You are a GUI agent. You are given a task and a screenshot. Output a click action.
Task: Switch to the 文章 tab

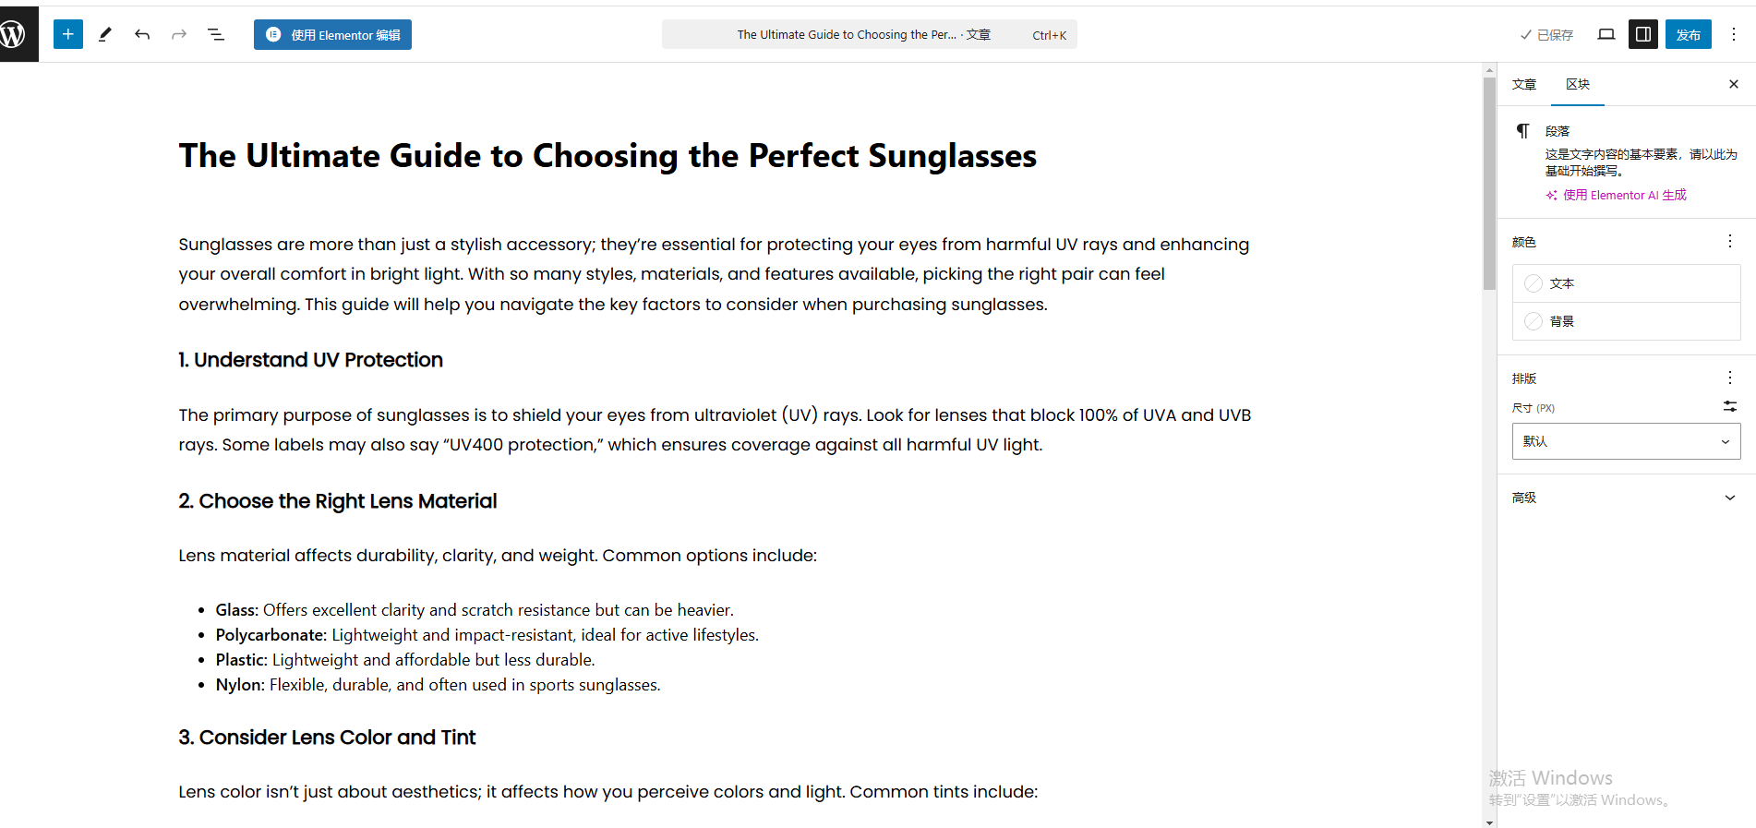click(1524, 84)
